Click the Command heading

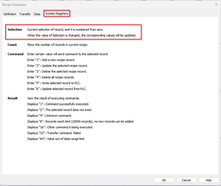15,54
